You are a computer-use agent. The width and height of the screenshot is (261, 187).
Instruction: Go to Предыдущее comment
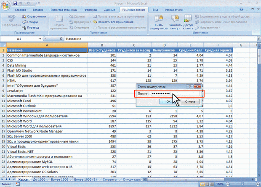coord(80,22)
